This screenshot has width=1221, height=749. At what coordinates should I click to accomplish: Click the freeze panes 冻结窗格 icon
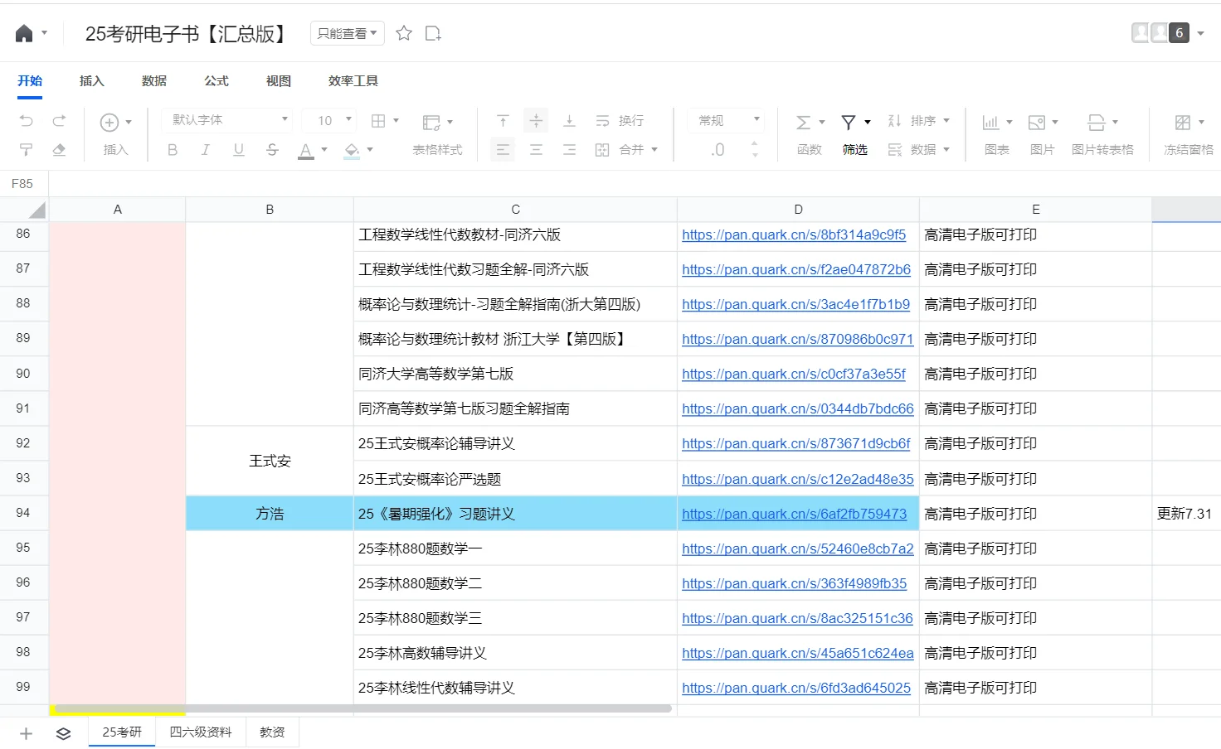(x=1183, y=123)
